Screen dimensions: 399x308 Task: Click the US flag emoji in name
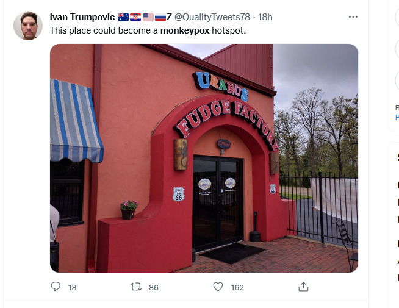click(148, 17)
